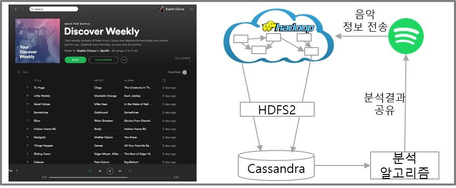Select the Hollow Home Rd song title

coord(45,129)
